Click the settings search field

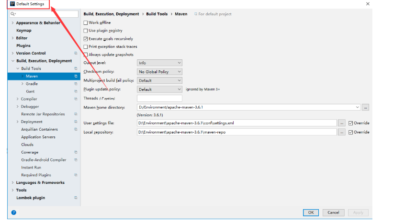click(44, 14)
